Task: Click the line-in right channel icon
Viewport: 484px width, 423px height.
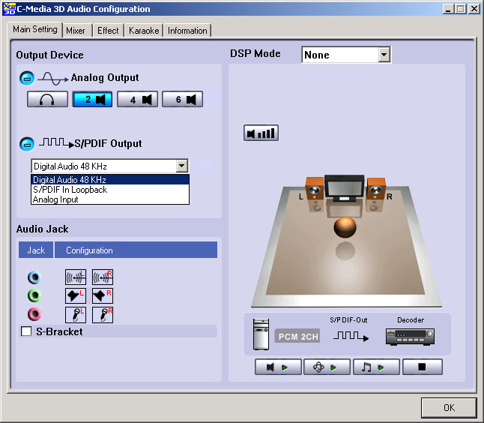Action: click(103, 277)
